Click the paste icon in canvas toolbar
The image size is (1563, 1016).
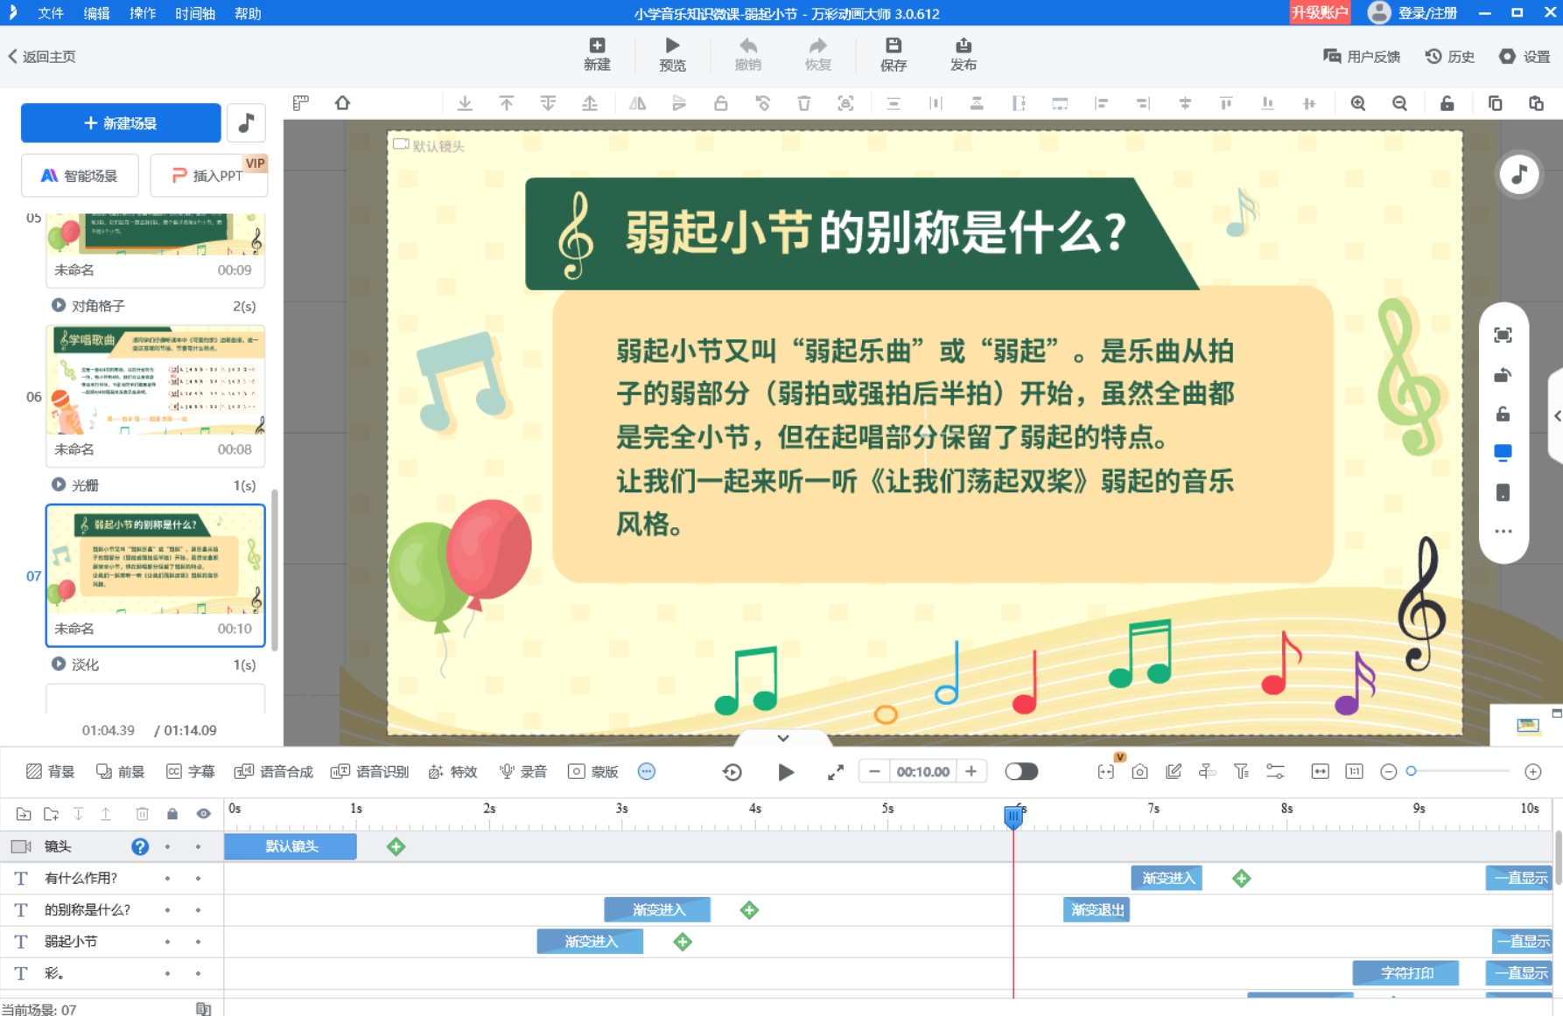pyautogui.click(x=1536, y=103)
